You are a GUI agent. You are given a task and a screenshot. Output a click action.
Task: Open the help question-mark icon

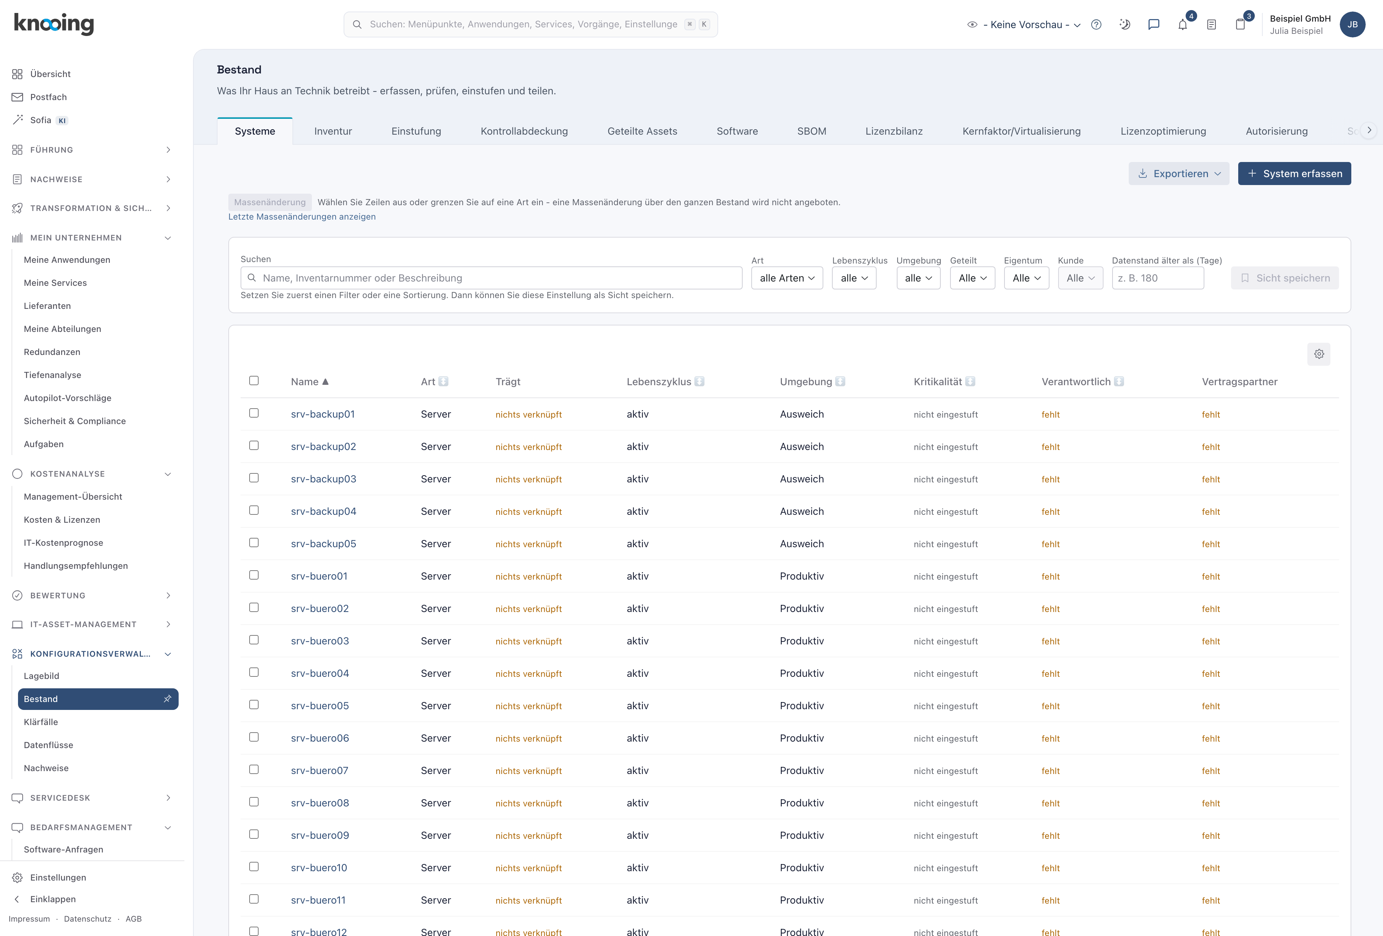pyautogui.click(x=1096, y=24)
